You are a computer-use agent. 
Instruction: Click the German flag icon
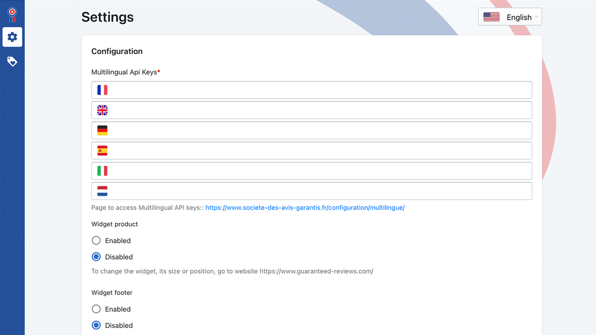click(102, 130)
